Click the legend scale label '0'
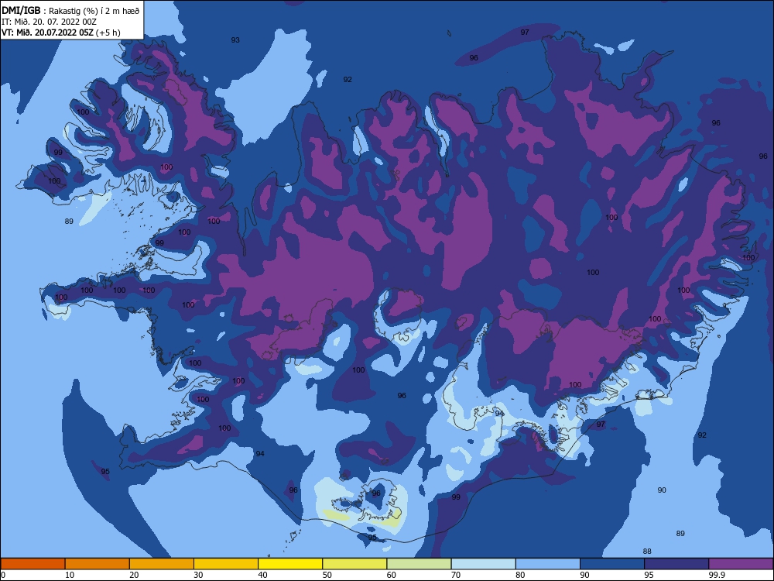This screenshot has width=774, height=581. tap(3, 575)
